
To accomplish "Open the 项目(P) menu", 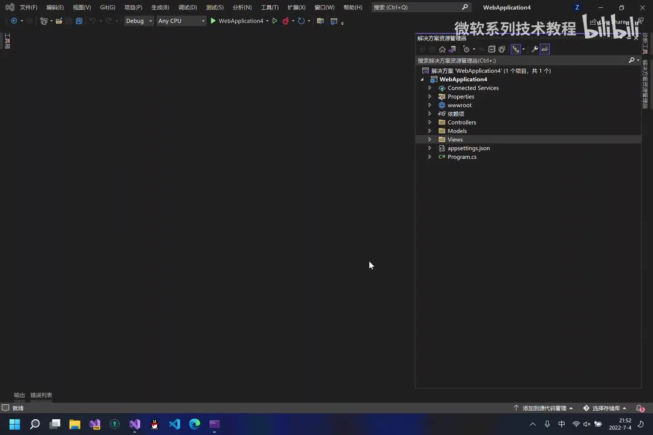I will point(133,7).
